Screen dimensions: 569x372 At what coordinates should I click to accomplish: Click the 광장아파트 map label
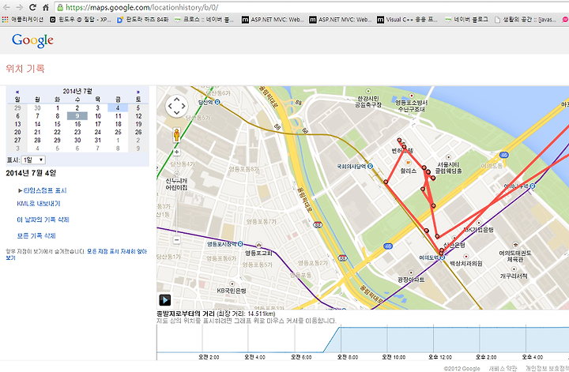[x=411, y=280]
